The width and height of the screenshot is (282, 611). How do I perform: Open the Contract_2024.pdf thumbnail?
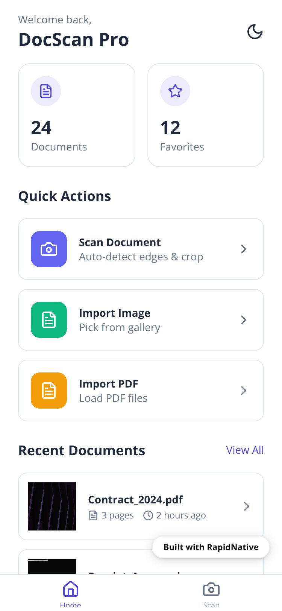click(52, 506)
